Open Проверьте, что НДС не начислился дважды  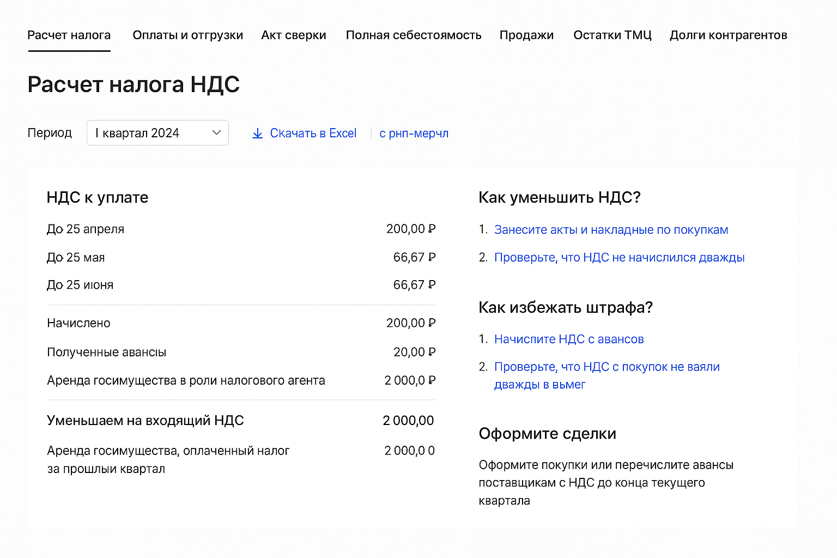coord(619,257)
